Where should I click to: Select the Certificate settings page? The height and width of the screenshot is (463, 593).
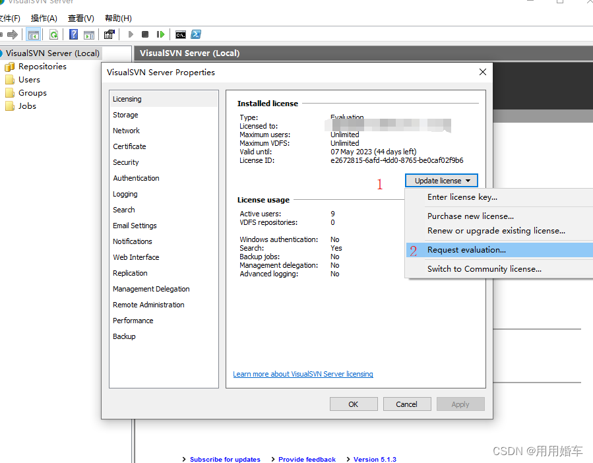pos(164,147)
